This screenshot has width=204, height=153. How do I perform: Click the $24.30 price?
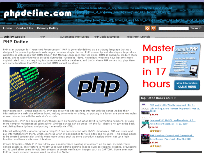coord(154,127)
